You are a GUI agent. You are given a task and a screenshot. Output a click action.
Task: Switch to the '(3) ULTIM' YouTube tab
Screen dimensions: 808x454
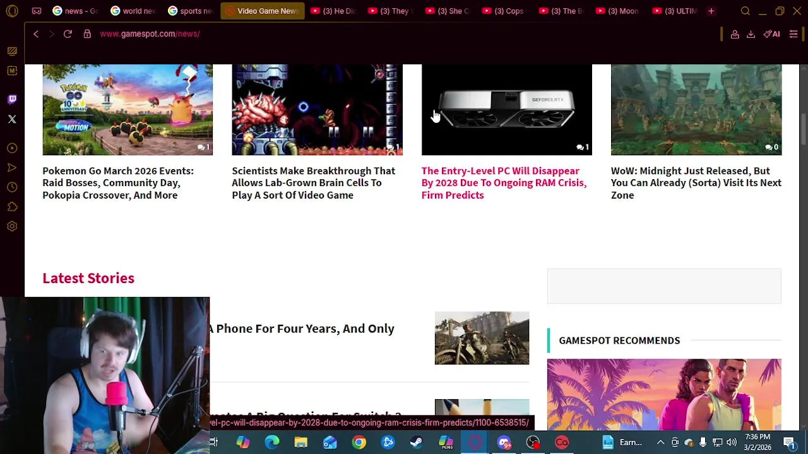675,11
